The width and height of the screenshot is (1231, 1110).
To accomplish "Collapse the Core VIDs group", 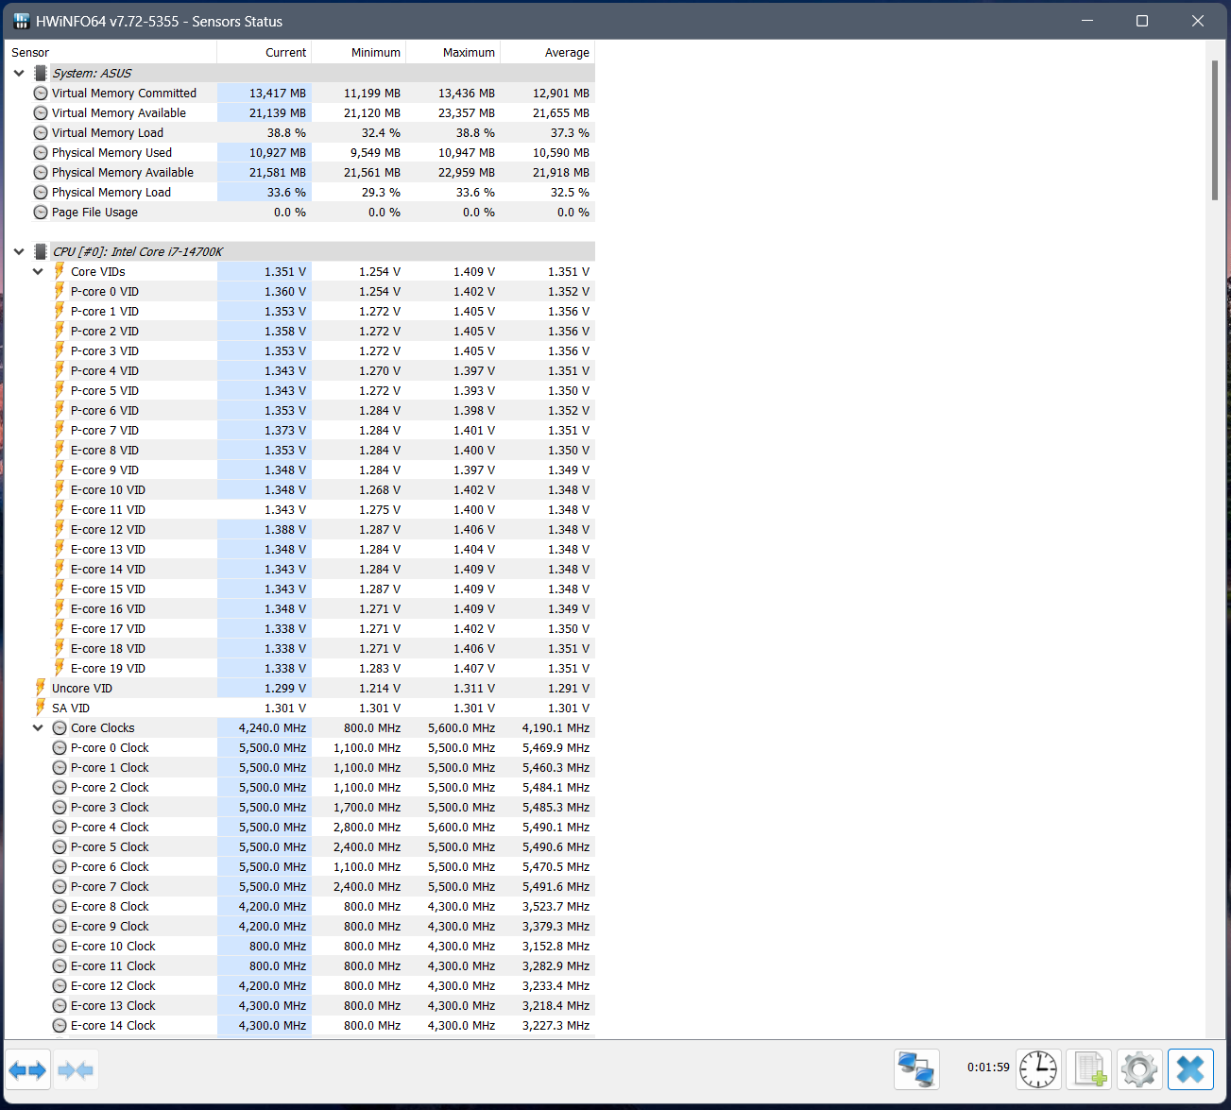I will (38, 271).
